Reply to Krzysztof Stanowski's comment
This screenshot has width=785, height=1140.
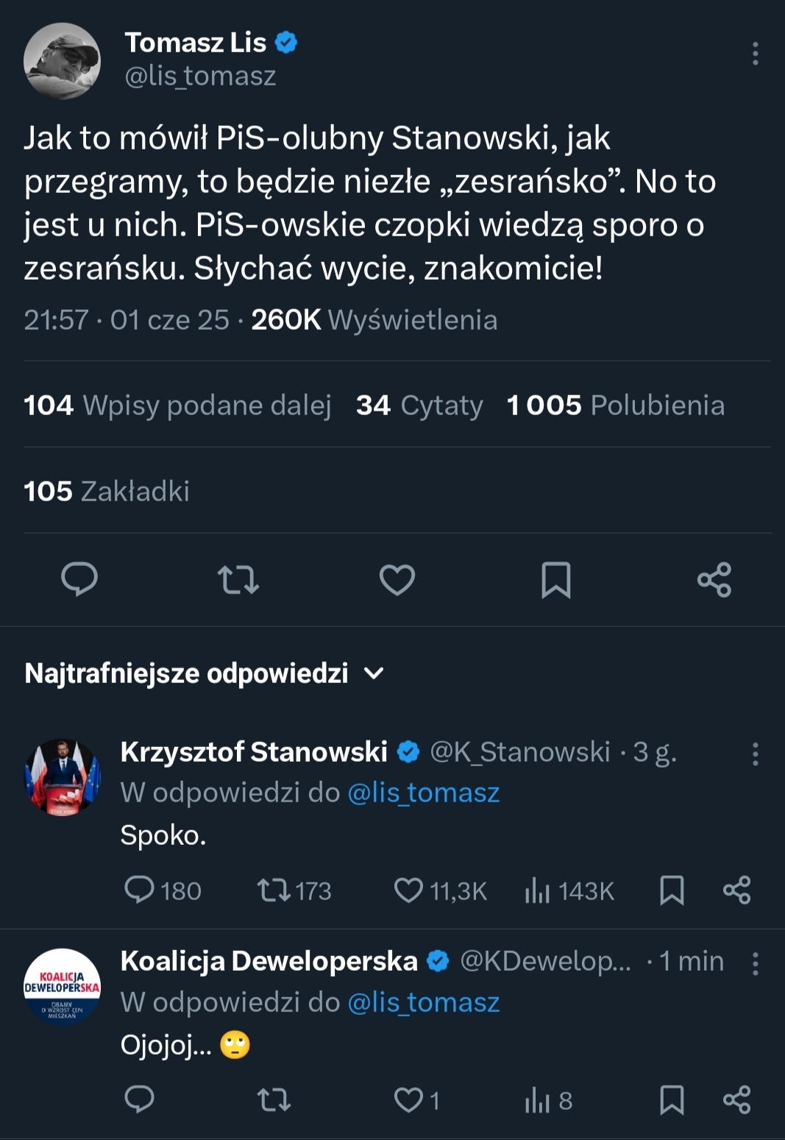pos(140,891)
